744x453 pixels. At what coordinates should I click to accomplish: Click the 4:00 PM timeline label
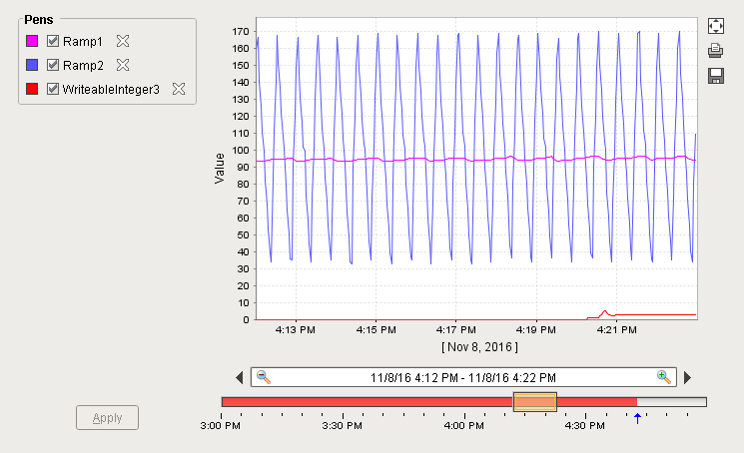(x=464, y=425)
